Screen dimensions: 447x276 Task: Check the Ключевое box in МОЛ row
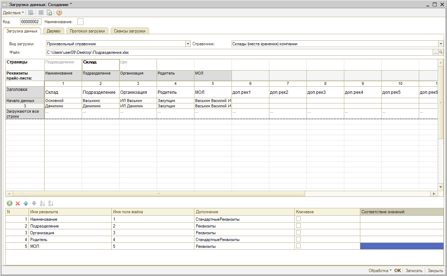coord(298,246)
